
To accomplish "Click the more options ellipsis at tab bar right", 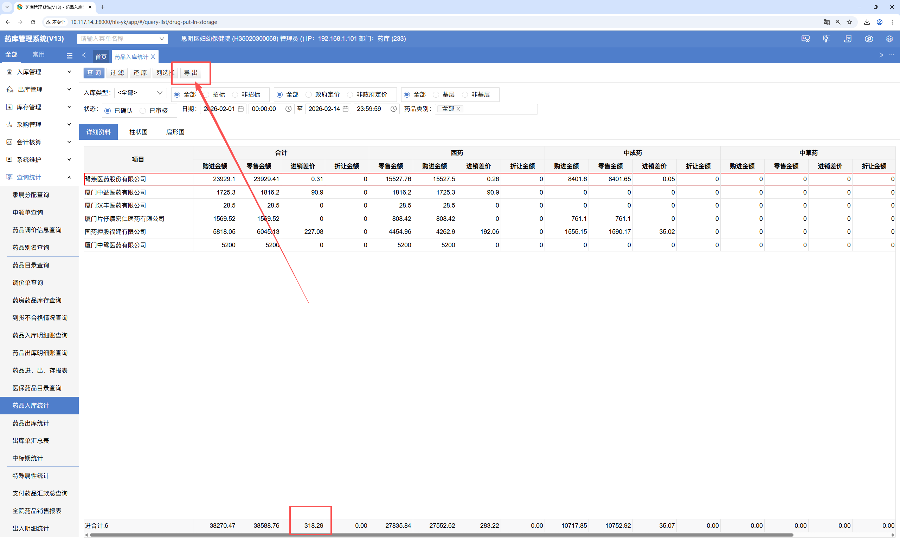I will pos(892,55).
